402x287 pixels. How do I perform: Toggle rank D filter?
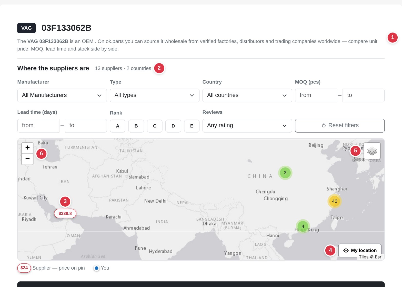tap(173, 126)
